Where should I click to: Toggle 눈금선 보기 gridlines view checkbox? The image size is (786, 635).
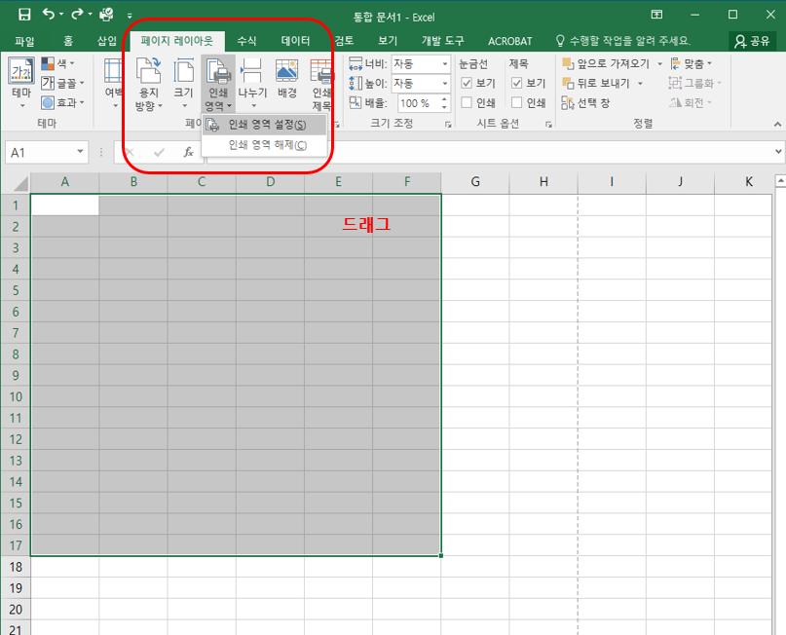tap(467, 83)
